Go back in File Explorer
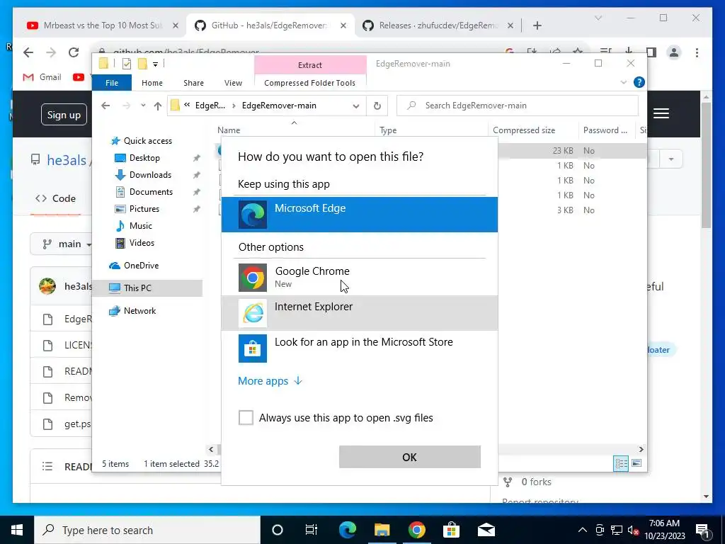725x544 pixels. coord(105,106)
